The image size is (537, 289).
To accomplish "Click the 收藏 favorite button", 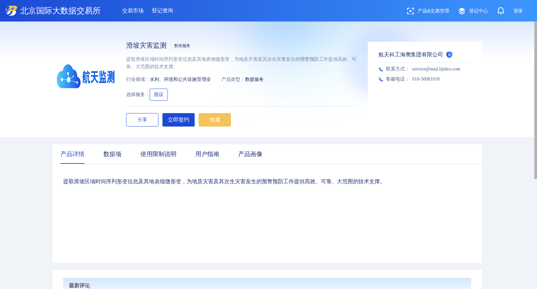I will click(215, 120).
